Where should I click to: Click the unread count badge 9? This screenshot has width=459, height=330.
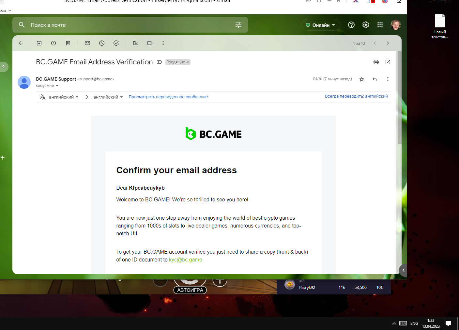[3, 67]
